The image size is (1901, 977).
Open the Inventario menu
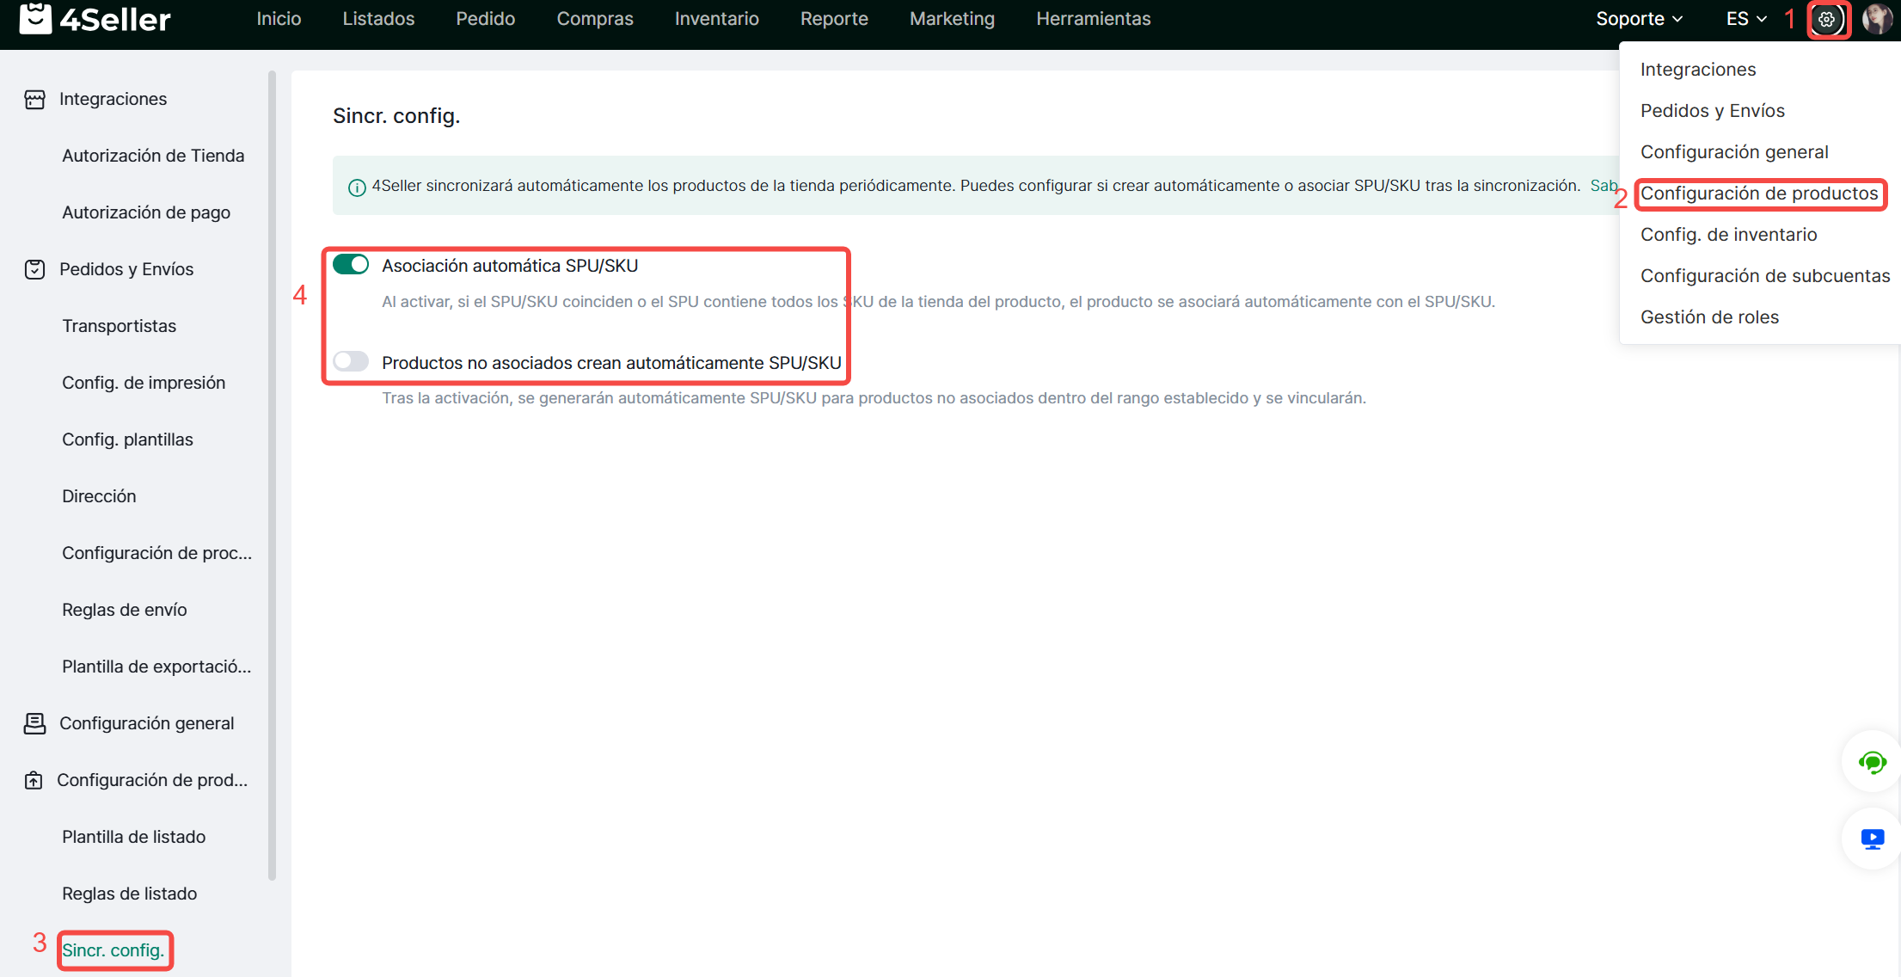click(716, 19)
